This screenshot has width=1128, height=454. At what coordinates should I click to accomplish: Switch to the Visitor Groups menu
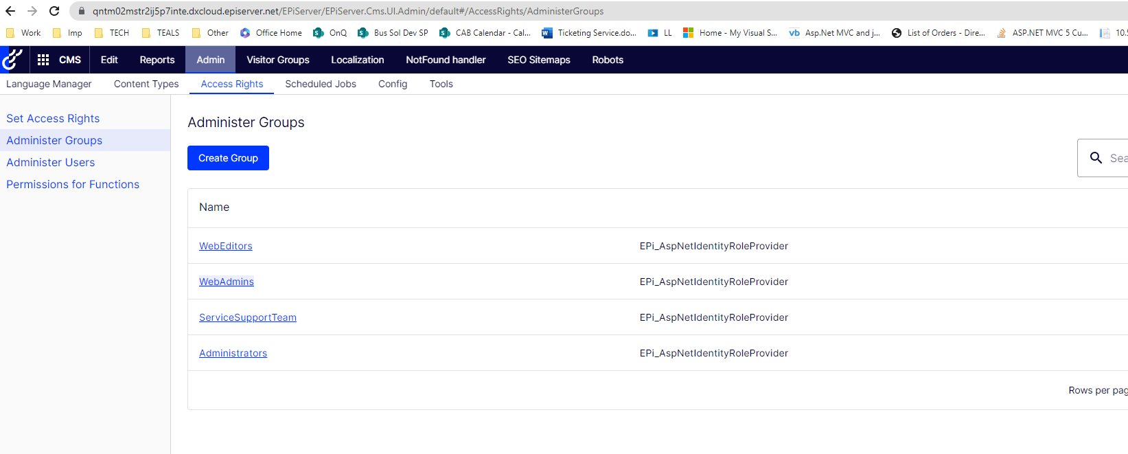point(278,60)
